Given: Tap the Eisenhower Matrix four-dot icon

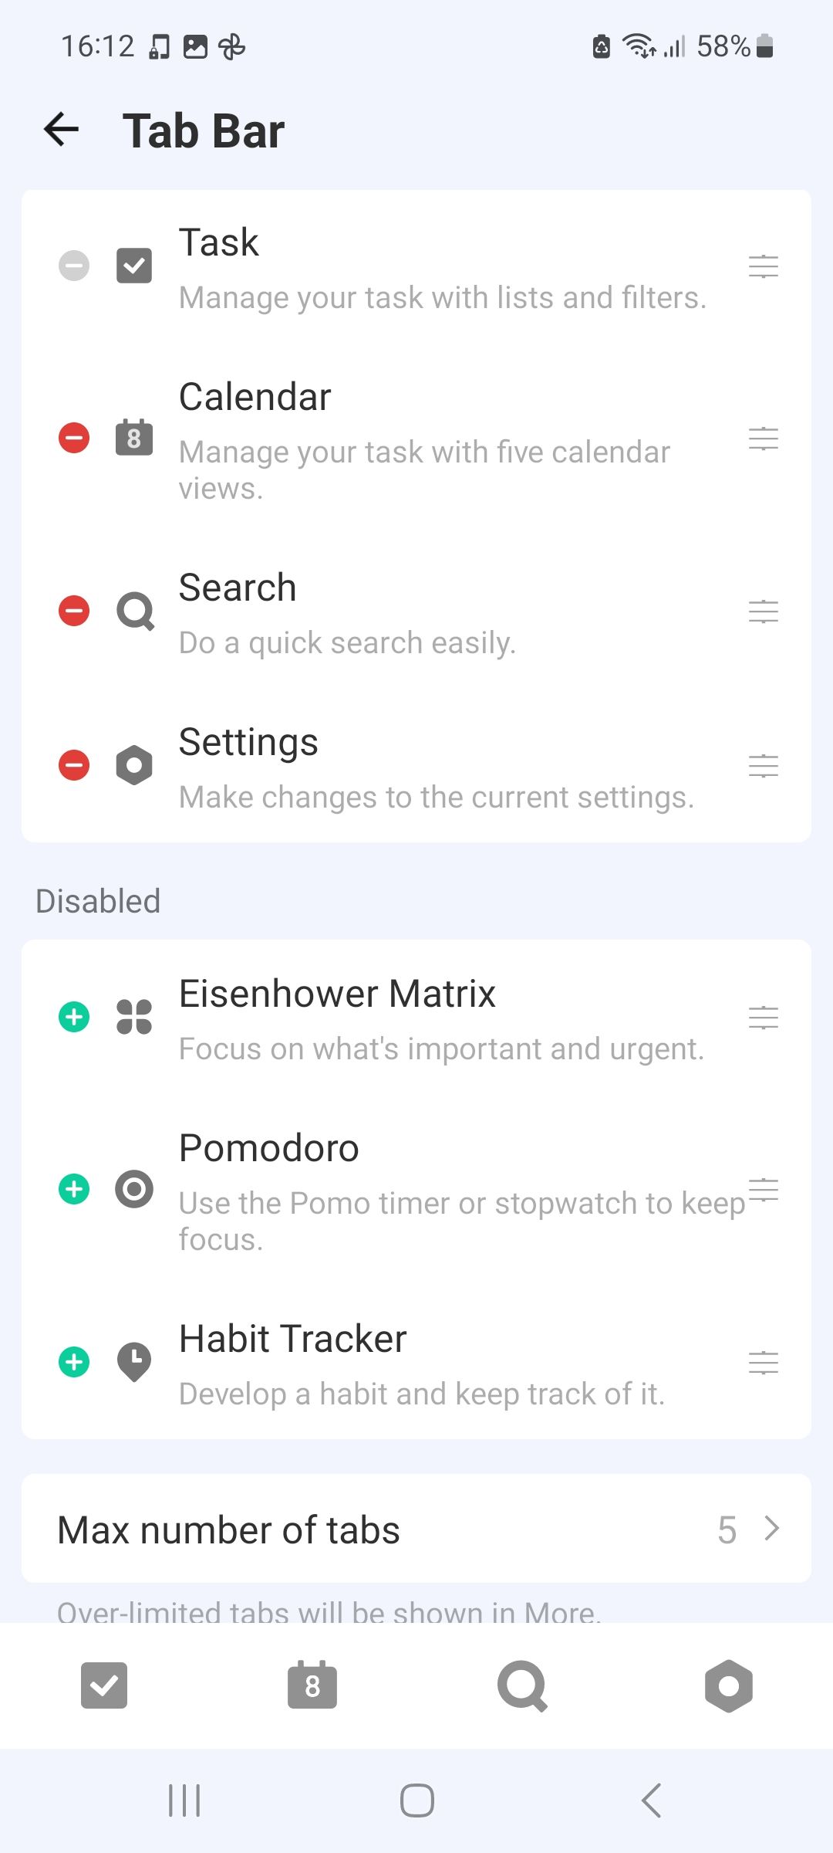Looking at the screenshot, I should click(x=134, y=1016).
